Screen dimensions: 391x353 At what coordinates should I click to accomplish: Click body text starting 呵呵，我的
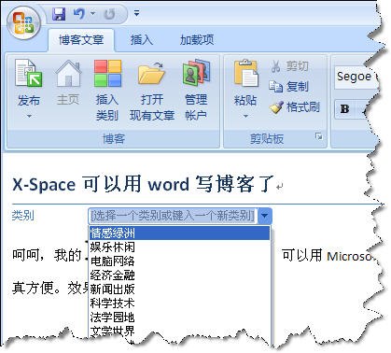click(47, 255)
